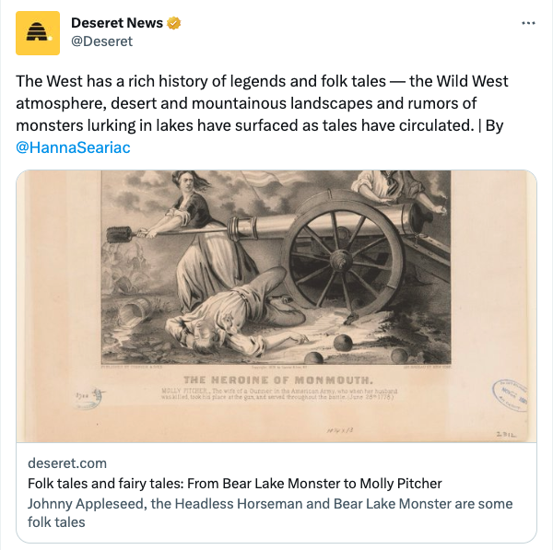Screen dimensions: 553x550
Task: Click the small Molly Pitcher description text
Action: tap(276, 394)
